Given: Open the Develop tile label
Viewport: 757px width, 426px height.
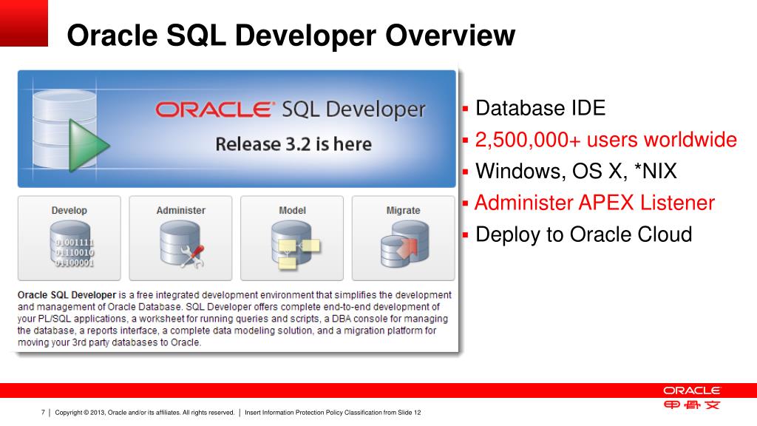Looking at the screenshot, I should click(69, 211).
